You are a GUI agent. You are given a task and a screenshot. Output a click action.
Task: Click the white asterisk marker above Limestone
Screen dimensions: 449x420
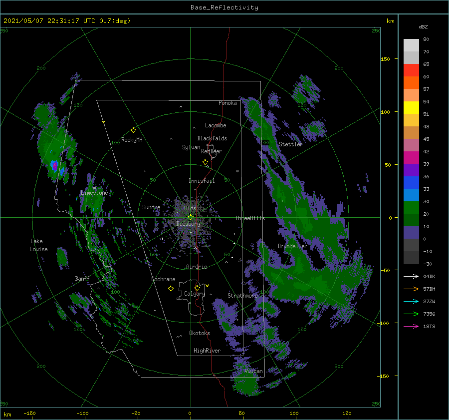pos(94,188)
